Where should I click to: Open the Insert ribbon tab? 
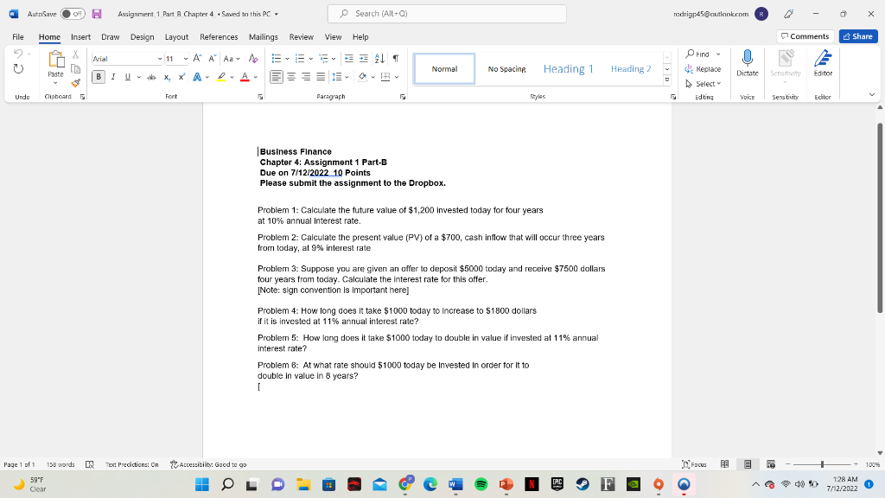click(x=80, y=36)
